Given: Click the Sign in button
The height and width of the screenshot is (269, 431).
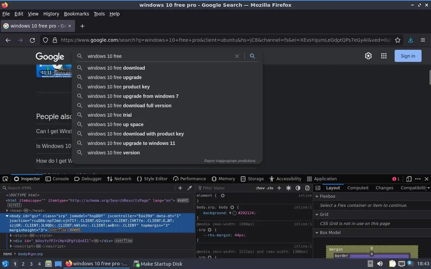Looking at the screenshot, I should coord(408,56).
